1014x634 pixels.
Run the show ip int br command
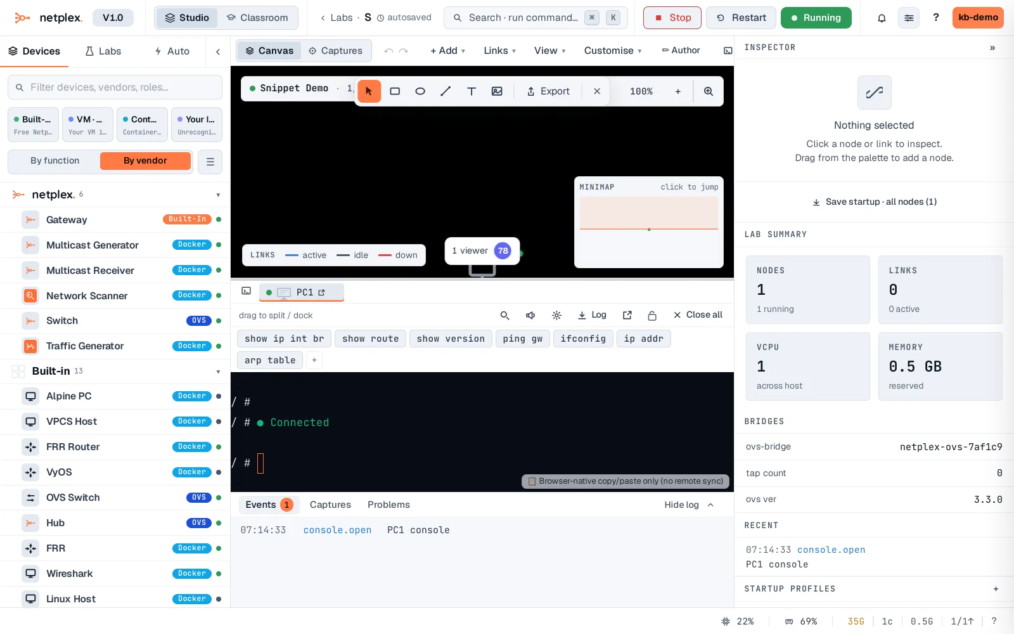click(x=285, y=339)
